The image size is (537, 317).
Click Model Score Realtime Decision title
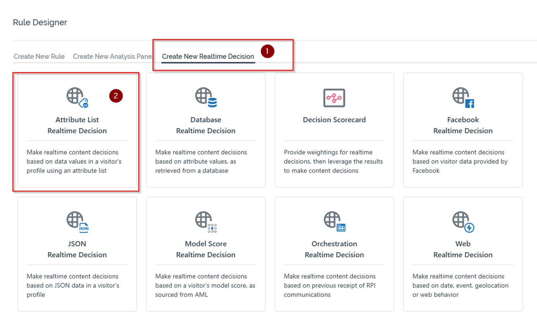click(205, 249)
